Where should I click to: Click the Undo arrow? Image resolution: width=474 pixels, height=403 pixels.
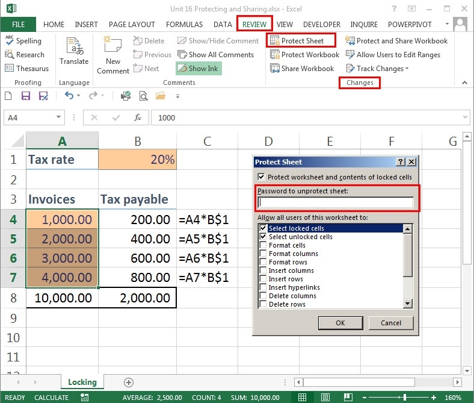69,96
